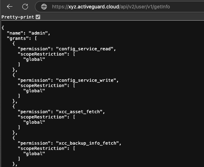Click "global" under xcc_asset_fetch
The image size is (204, 167).
pyautogui.click(x=34, y=122)
